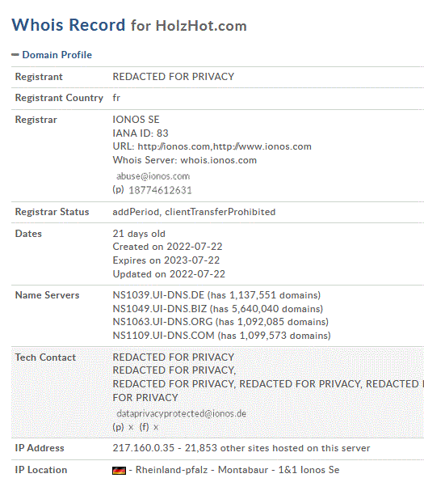The height and width of the screenshot is (478, 424).
Task: Click the IONOS SE registrar name
Action: tap(136, 120)
